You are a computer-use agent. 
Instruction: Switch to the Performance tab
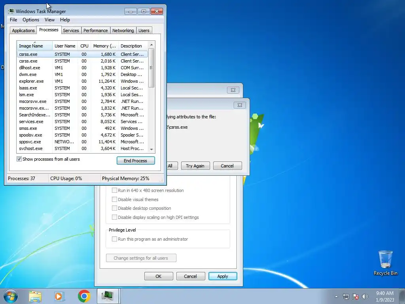coord(96,30)
